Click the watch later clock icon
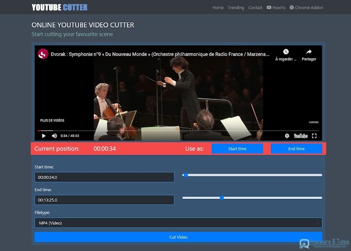Image resolution: width=351 pixels, height=251 pixels. click(x=286, y=52)
